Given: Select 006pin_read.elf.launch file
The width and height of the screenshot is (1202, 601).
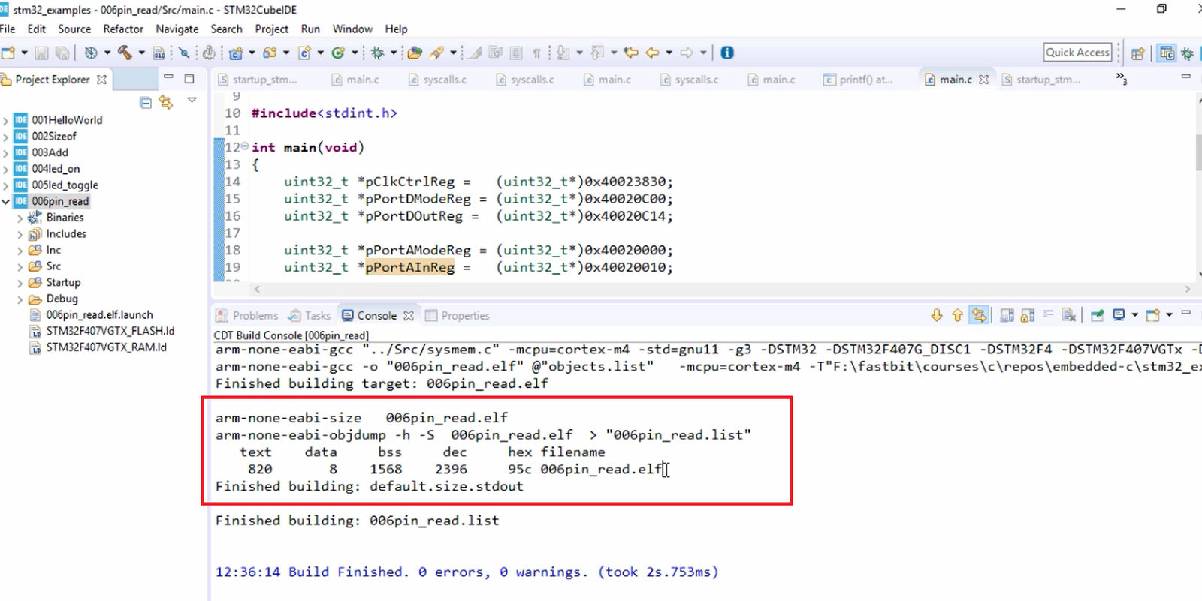Looking at the screenshot, I should pos(99,315).
